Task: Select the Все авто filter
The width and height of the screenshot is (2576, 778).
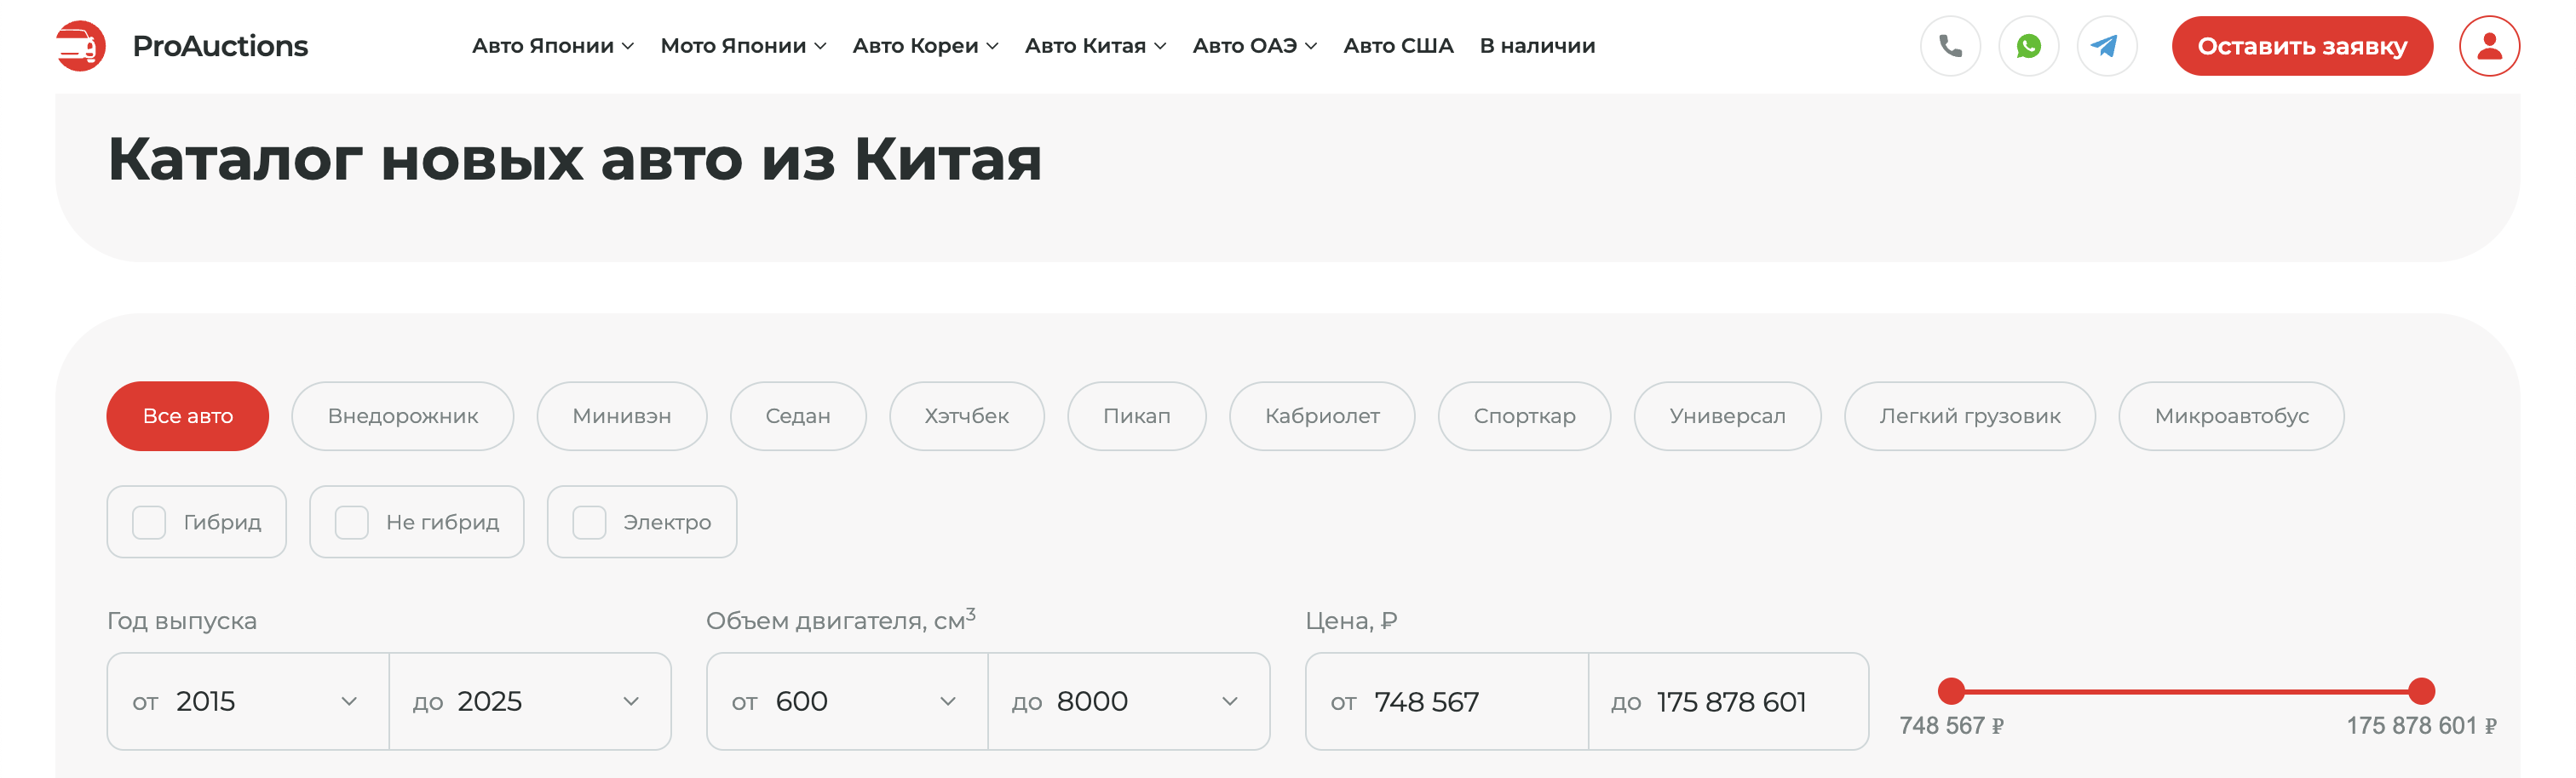Action: [188, 416]
